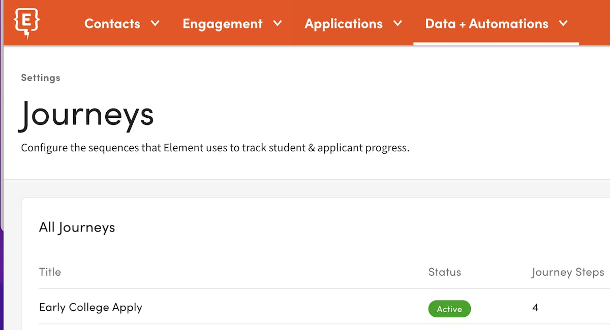Viewport: 610px width, 330px height.
Task: Click the All Journeys panel title
Action: (77, 227)
